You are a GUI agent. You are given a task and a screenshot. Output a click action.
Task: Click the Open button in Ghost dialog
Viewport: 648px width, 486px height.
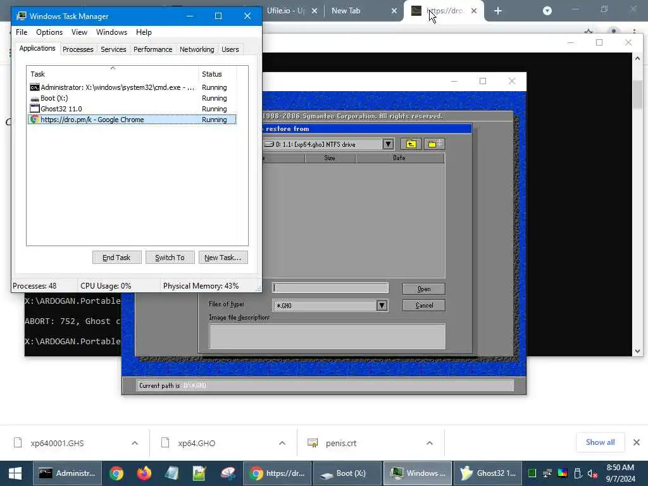[423, 289]
